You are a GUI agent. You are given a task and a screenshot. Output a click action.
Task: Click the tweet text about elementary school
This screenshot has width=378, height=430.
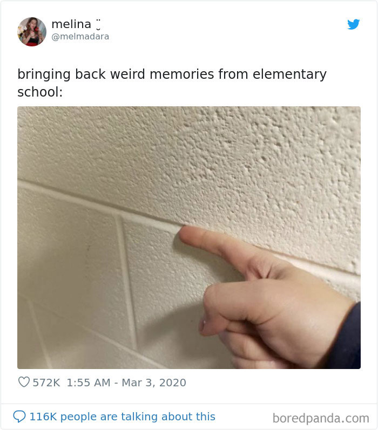pyautogui.click(x=172, y=83)
